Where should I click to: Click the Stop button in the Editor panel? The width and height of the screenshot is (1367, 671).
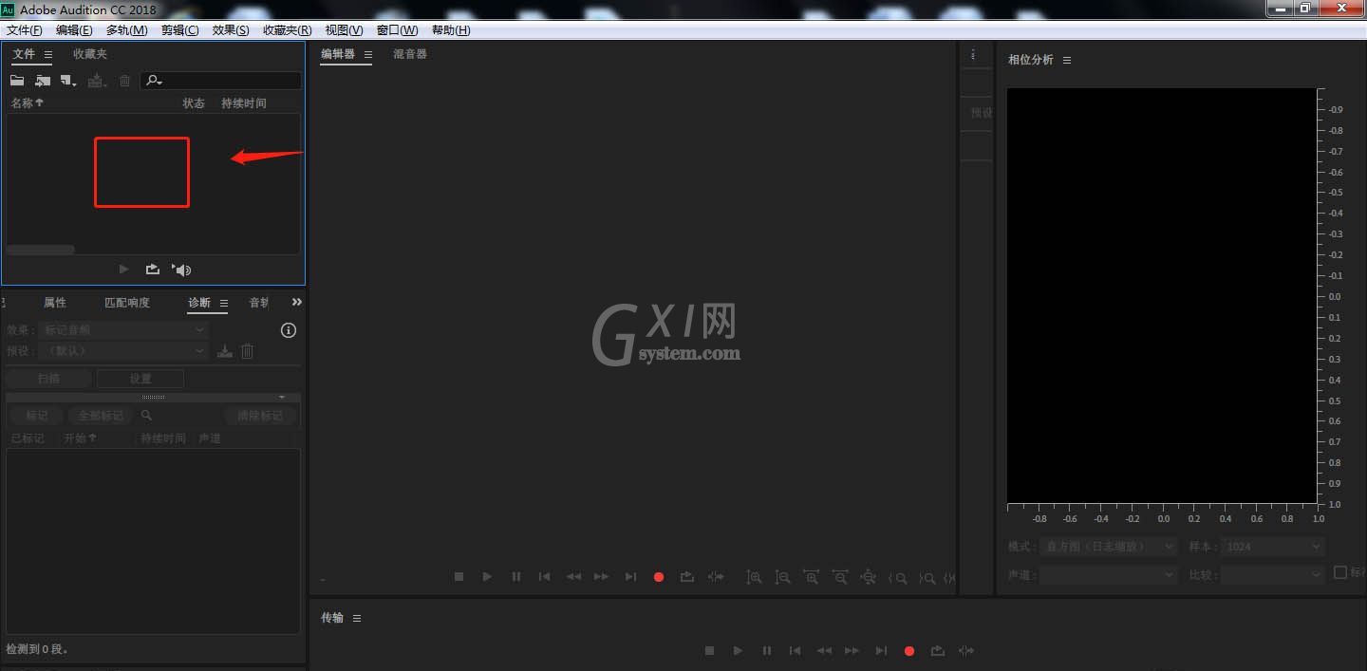[x=459, y=576]
